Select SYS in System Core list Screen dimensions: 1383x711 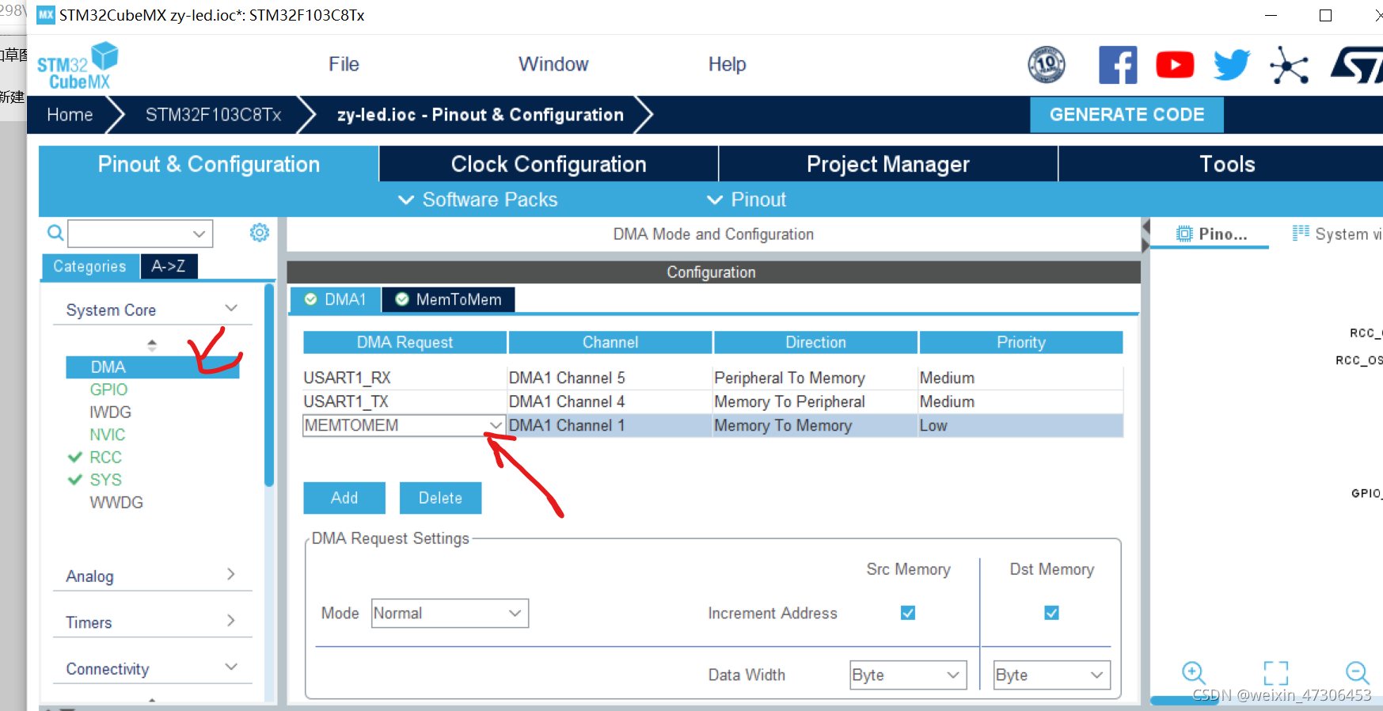coord(105,480)
